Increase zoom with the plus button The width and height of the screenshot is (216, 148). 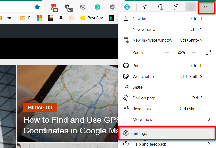(x=194, y=52)
